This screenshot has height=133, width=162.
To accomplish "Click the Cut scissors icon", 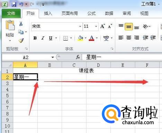I will 21,23.
